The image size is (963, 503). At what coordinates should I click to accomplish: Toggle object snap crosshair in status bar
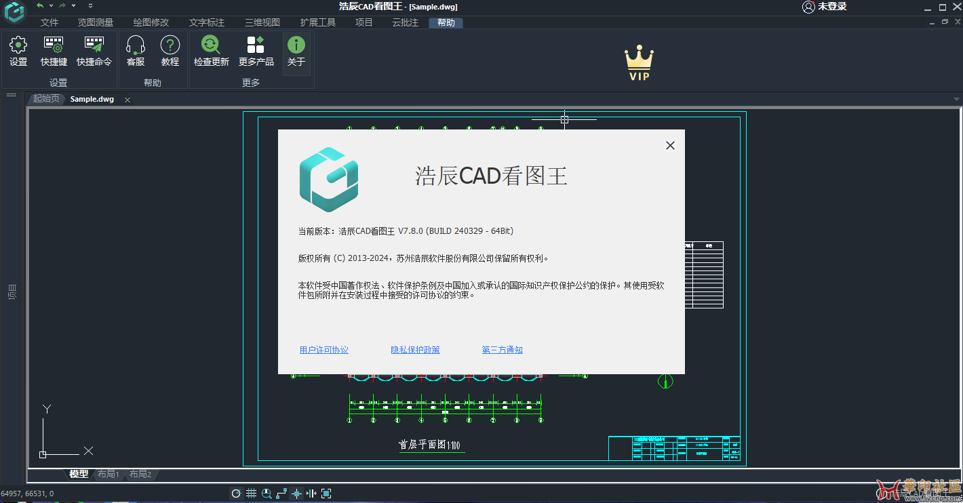pyautogui.click(x=296, y=494)
